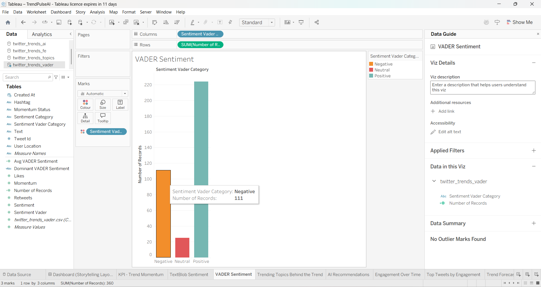541x287 pixels.
Task: Click the SUM(Number of R.. pill in Rows
Action: (200, 45)
